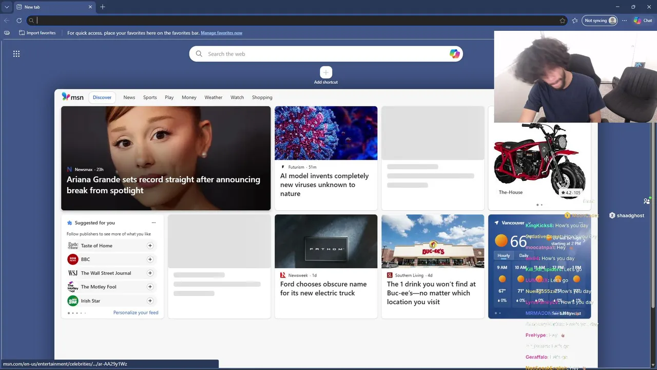This screenshot has height=370, width=657.
Task: Click the Suggested for you star icon
Action: 70,223
